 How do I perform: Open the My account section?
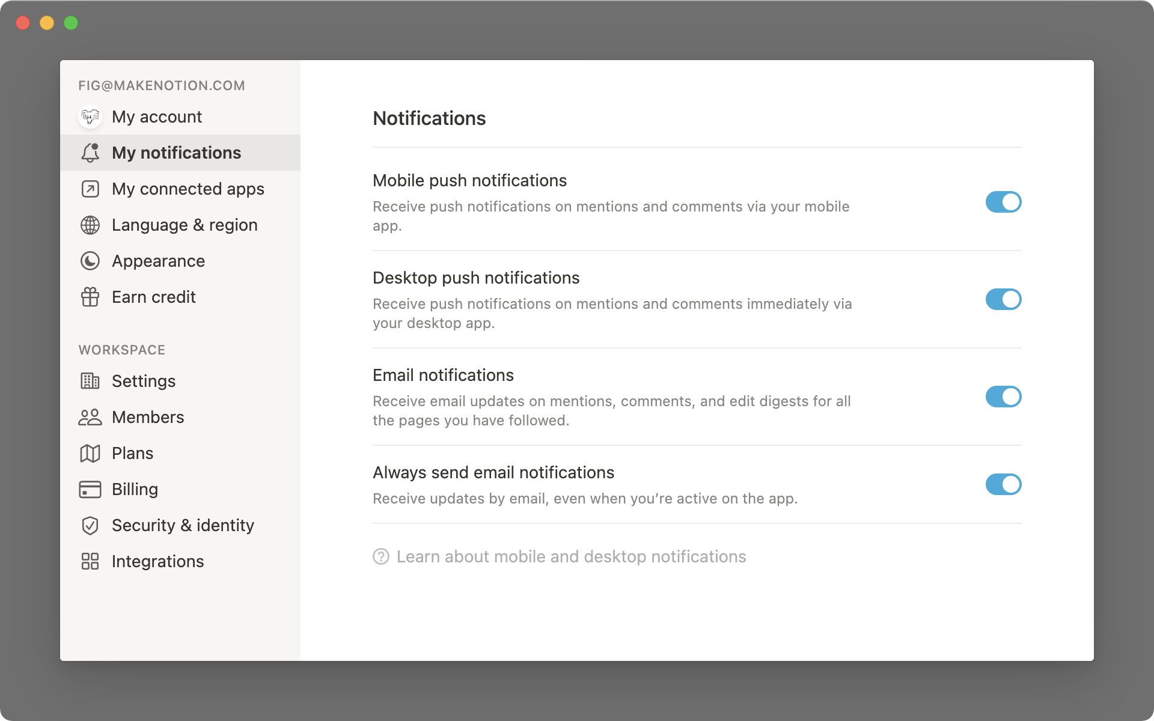point(157,117)
